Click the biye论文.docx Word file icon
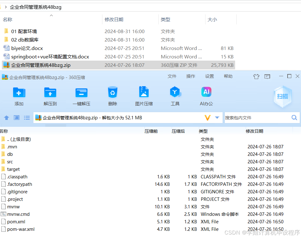Viewport: 301px width, 238px height. (7, 48)
